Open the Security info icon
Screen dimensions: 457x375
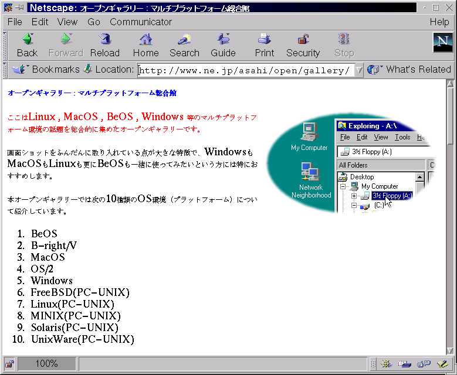point(303,39)
